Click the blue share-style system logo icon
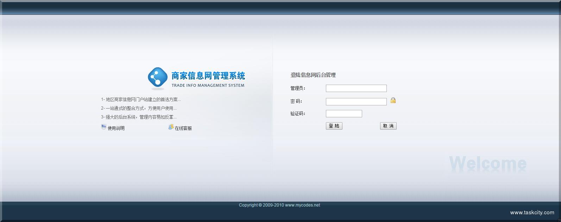 click(157, 77)
